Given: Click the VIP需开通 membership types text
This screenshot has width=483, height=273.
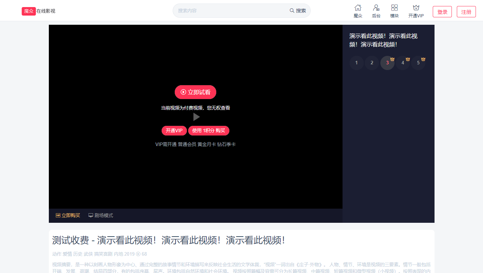Looking at the screenshot, I should click(195, 144).
